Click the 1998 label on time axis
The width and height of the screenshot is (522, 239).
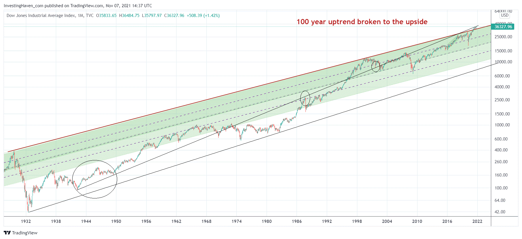357,221
